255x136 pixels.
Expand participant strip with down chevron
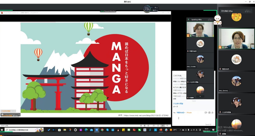(x=200, y=96)
